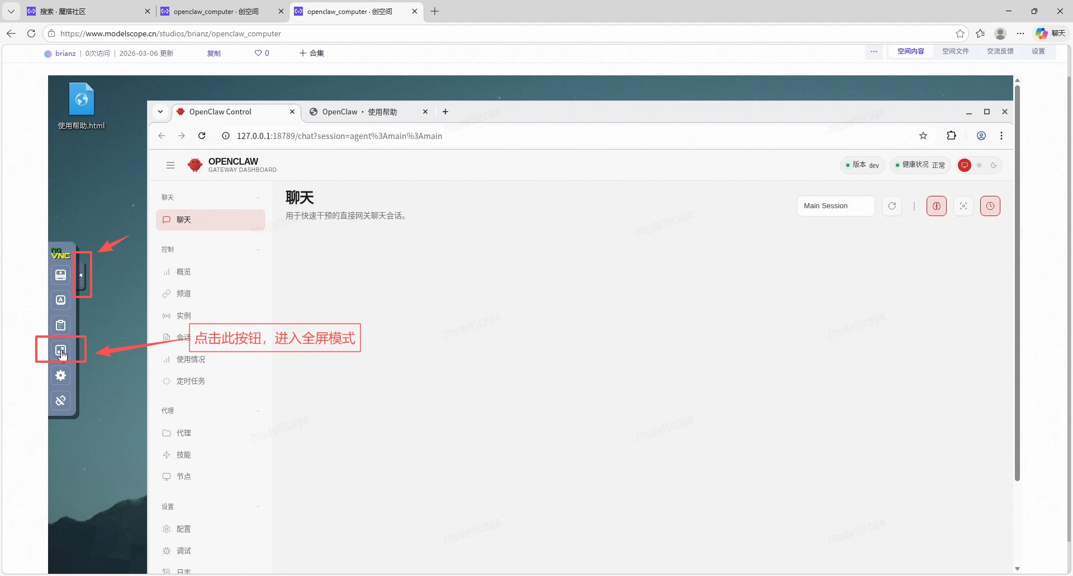Viewport: 1073px width, 576px height.
Task: Add a new tab in inner browser
Action: click(x=445, y=112)
